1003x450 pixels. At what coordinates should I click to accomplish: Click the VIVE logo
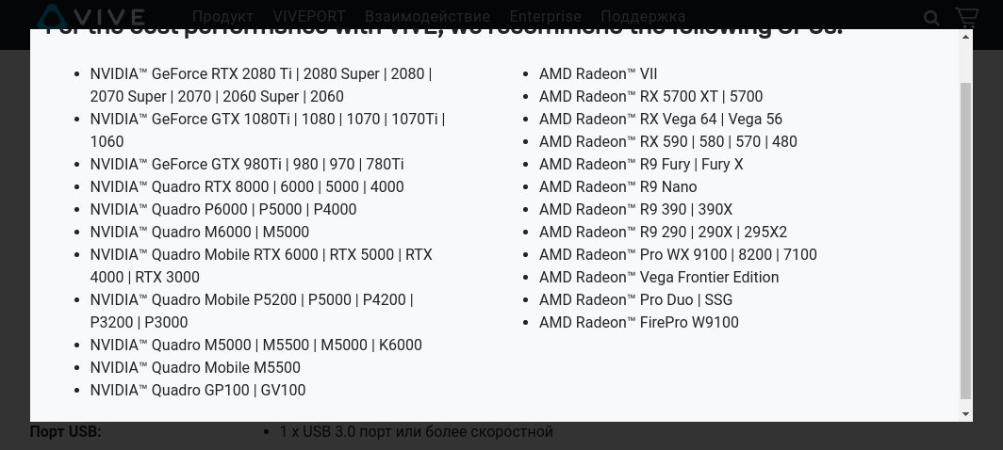90,15
